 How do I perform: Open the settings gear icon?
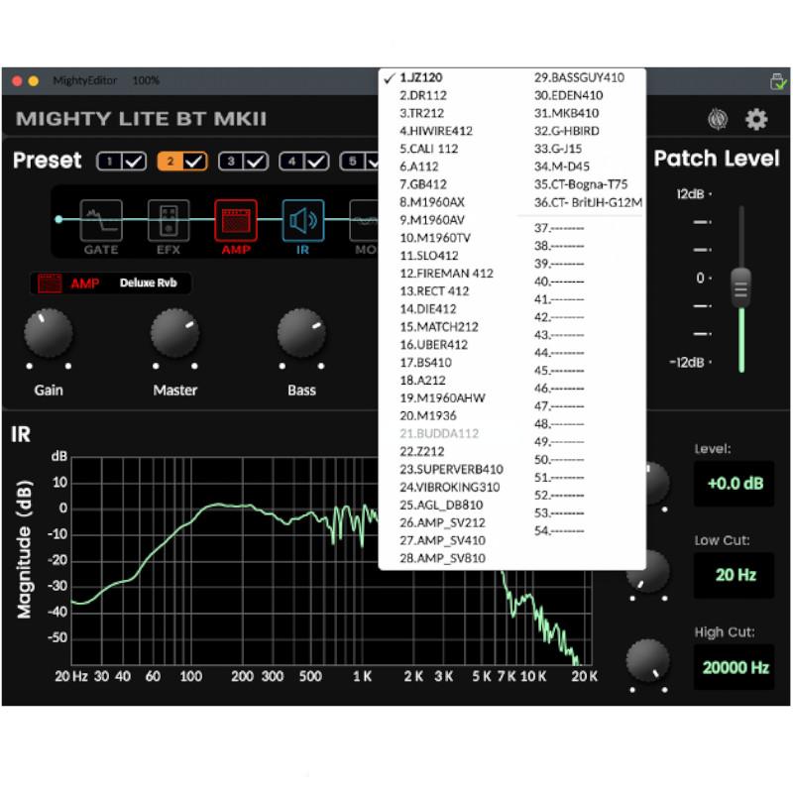(756, 120)
